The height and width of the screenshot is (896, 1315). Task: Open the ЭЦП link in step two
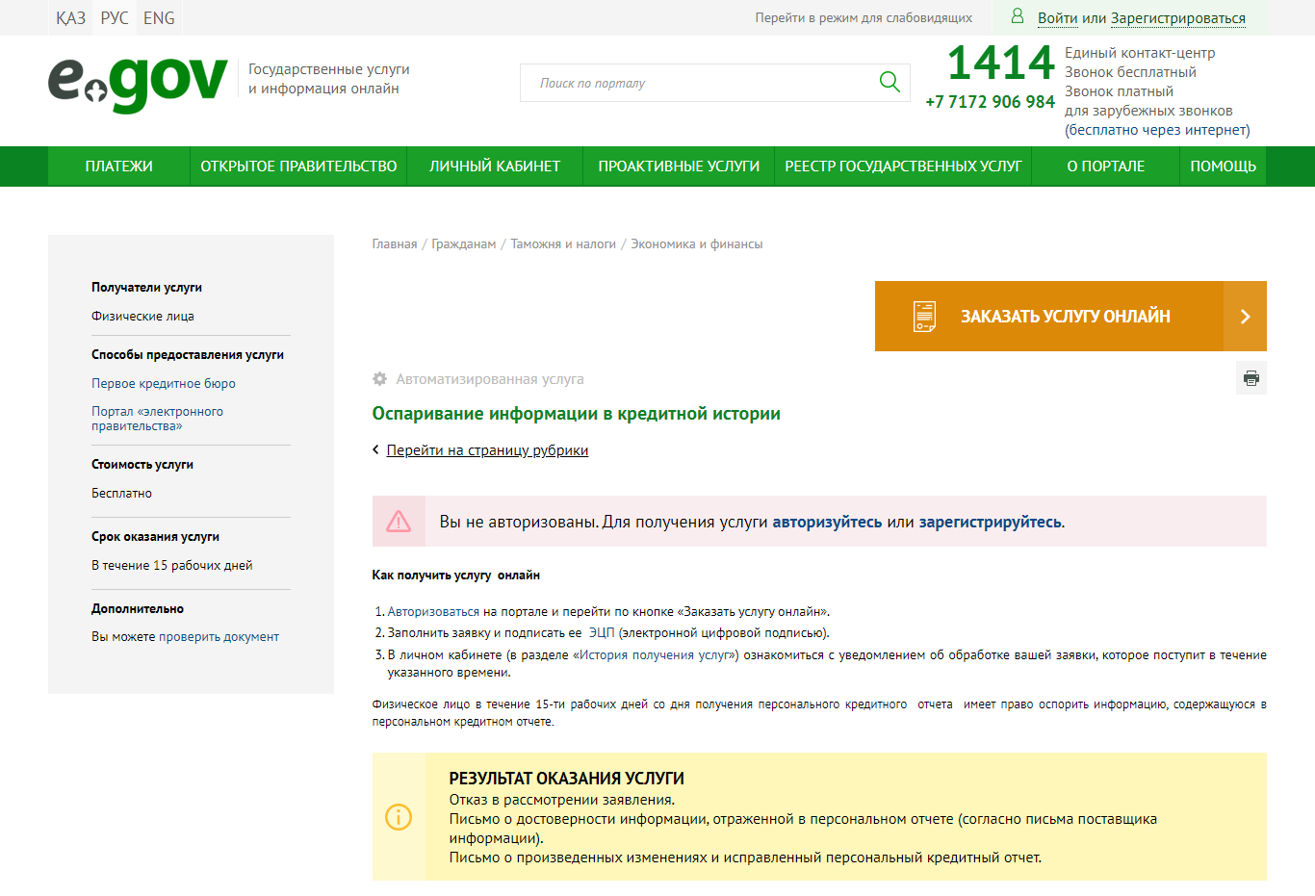pyautogui.click(x=602, y=632)
